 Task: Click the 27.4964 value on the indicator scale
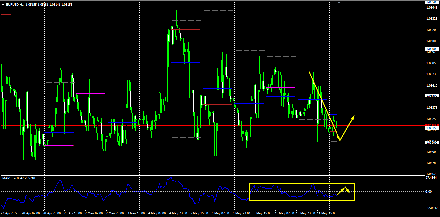point(432,178)
